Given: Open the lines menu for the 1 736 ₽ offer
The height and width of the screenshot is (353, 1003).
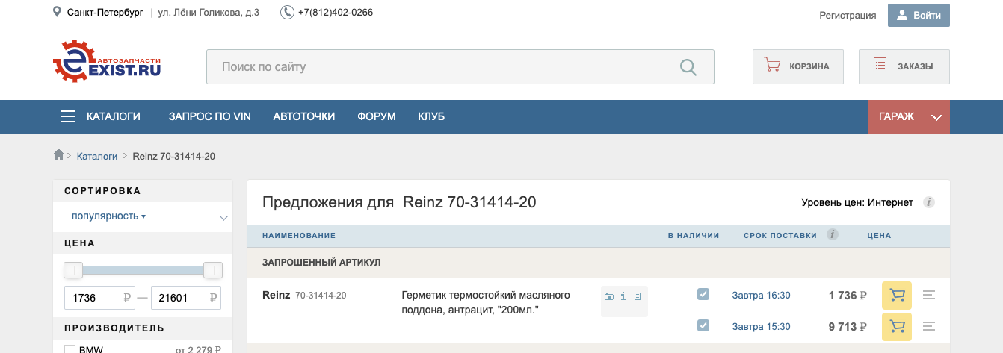Looking at the screenshot, I should click(929, 296).
